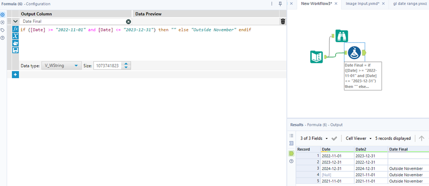The image size is (429, 186).
Task: Select the green output anchor in Results sidebar
Action: point(292,153)
